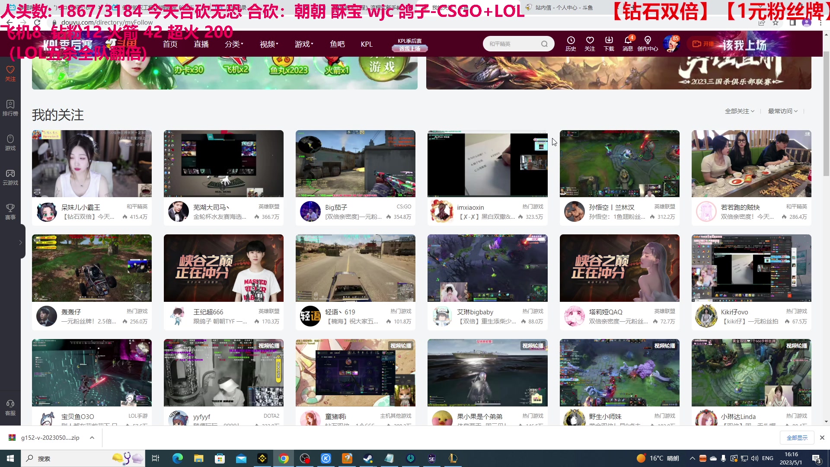This screenshot has width=830, height=467.
Task: Open Chrome from taskbar
Action: click(284, 458)
